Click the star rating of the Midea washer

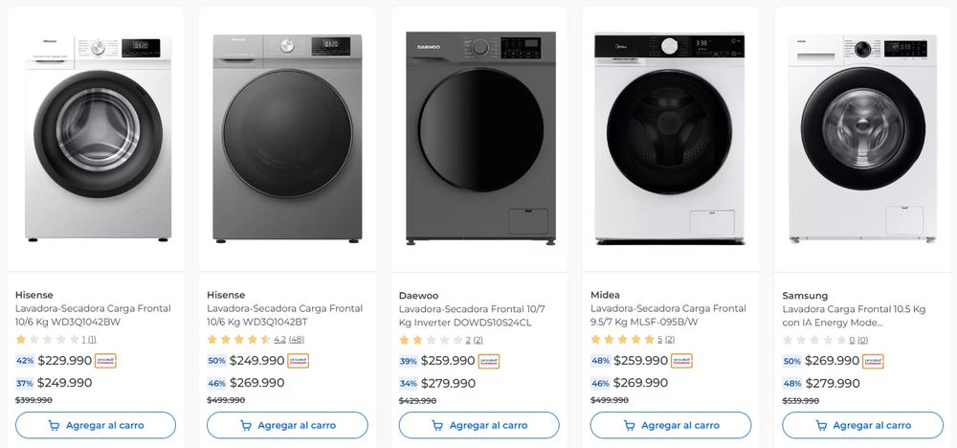(x=621, y=340)
